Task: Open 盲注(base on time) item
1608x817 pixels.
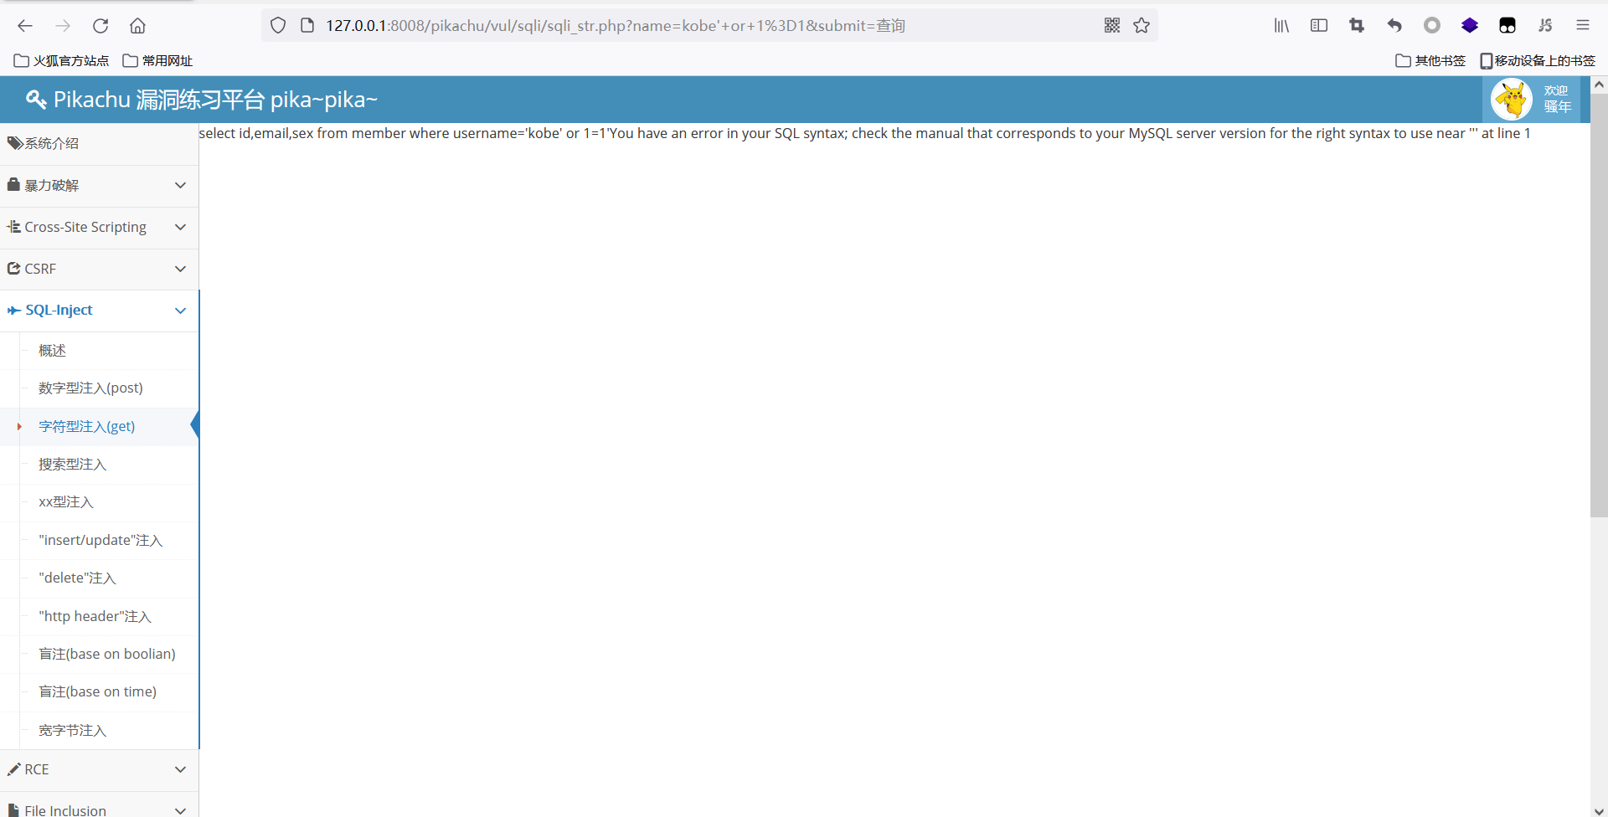Action: click(97, 692)
